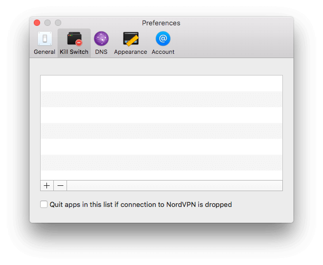Click the DNS tab label
The image size is (323, 265).
[x=101, y=52]
